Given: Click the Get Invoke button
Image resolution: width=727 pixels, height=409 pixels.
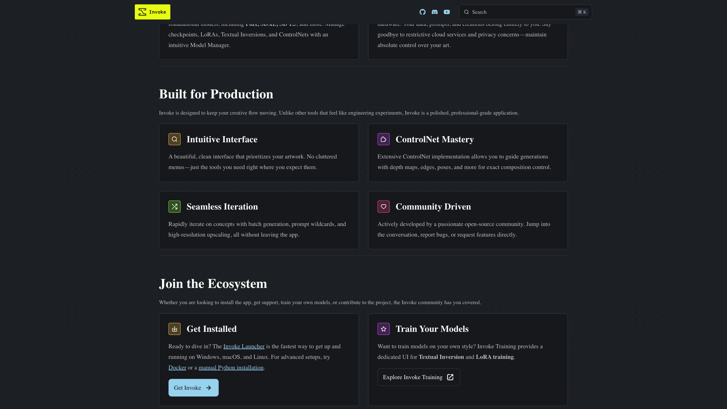Looking at the screenshot, I should 193,388.
